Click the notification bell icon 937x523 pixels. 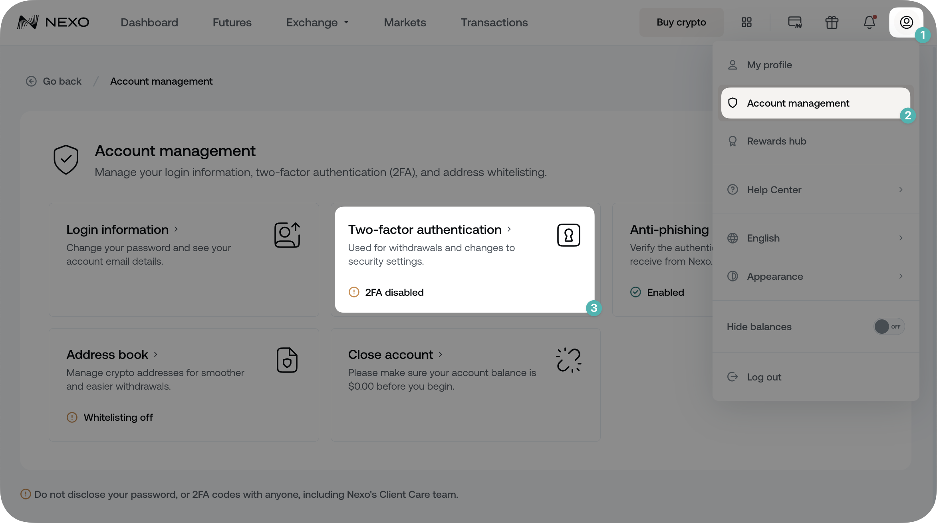pyautogui.click(x=869, y=23)
